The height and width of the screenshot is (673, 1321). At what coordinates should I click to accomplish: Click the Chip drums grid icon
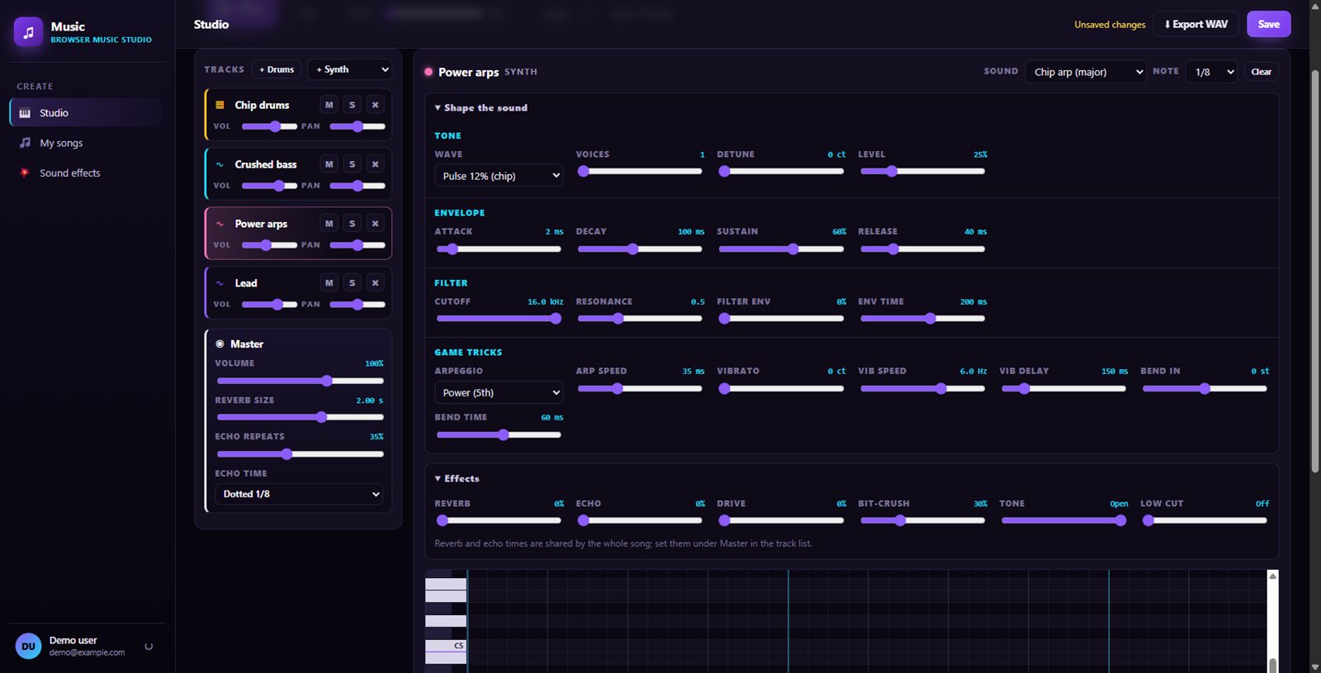pyautogui.click(x=220, y=105)
